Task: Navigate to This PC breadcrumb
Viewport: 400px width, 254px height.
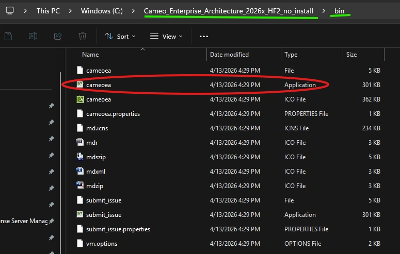Action: (48, 11)
